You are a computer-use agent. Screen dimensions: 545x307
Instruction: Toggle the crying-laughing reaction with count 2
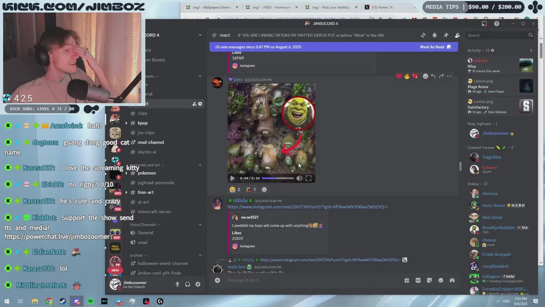235,189
